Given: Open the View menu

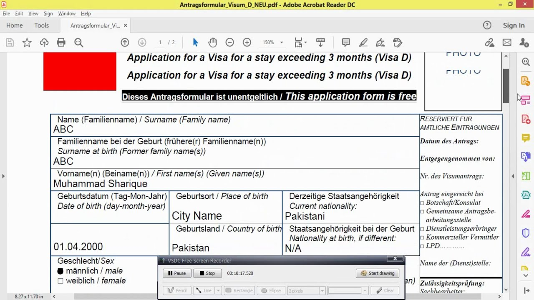Looking at the screenshot, I should [x=33, y=14].
